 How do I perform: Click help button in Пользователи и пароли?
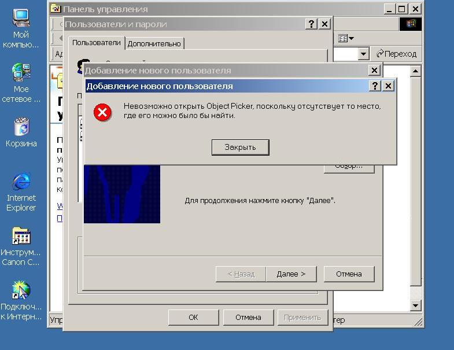coord(311,24)
